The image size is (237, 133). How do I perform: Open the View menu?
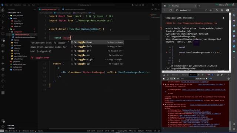click(x=24, y=5)
